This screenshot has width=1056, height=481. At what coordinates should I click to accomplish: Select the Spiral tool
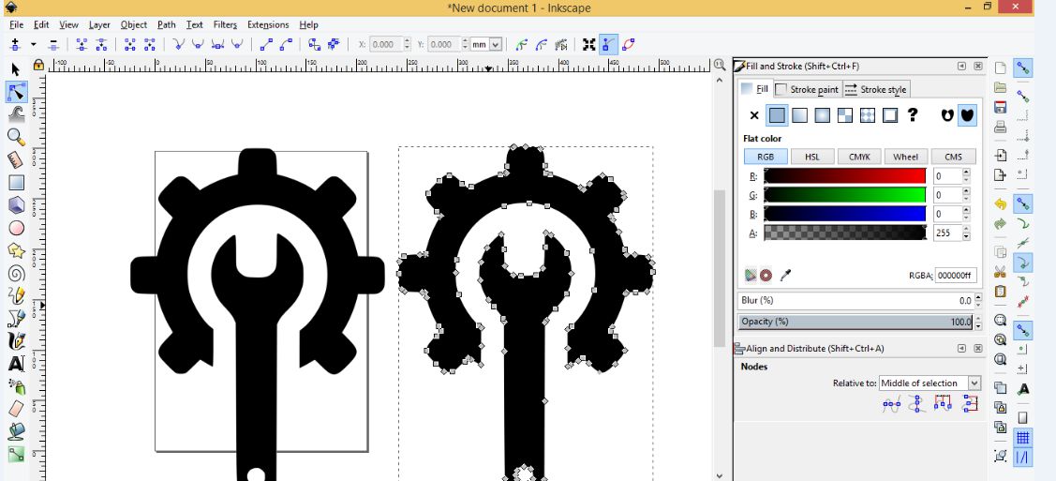(16, 274)
